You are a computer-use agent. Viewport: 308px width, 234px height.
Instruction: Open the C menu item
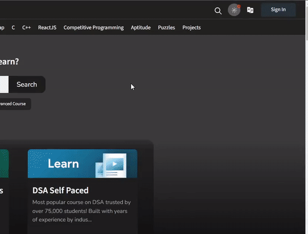pyautogui.click(x=13, y=28)
